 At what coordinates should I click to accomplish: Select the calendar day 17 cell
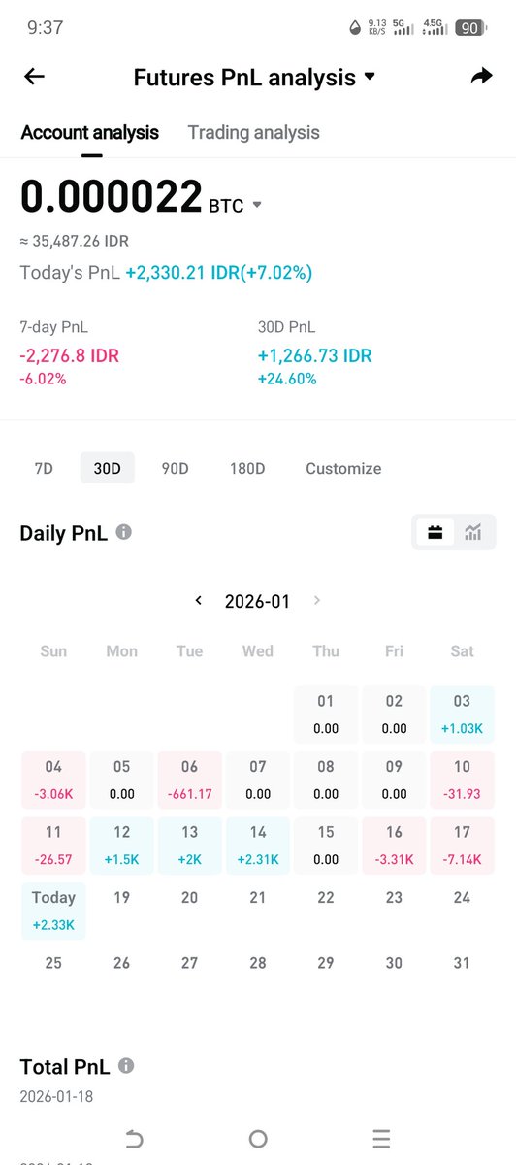coord(462,845)
